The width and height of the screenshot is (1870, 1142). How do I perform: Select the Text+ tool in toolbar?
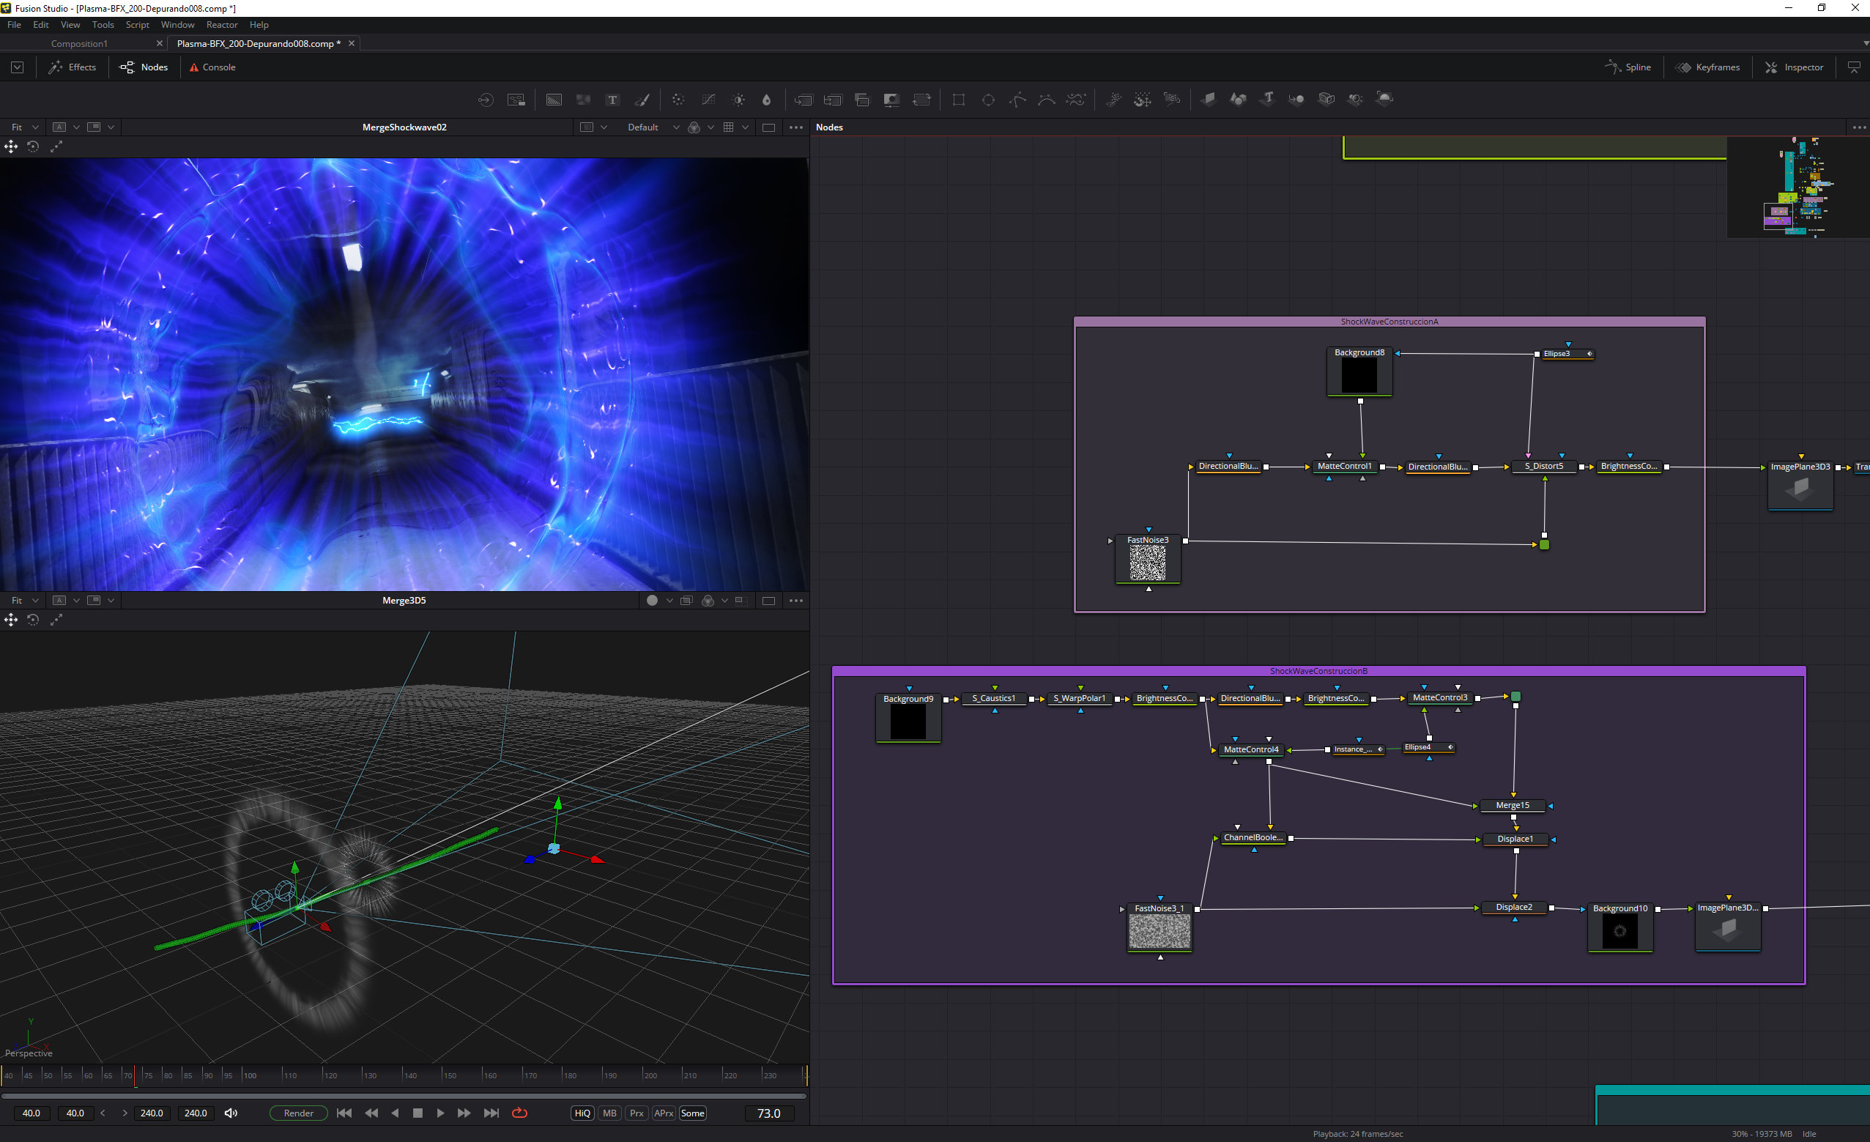pos(612,100)
